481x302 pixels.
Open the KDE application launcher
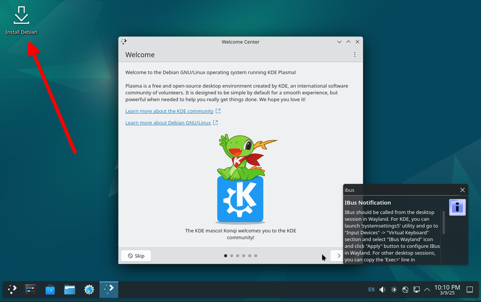pos(13,289)
